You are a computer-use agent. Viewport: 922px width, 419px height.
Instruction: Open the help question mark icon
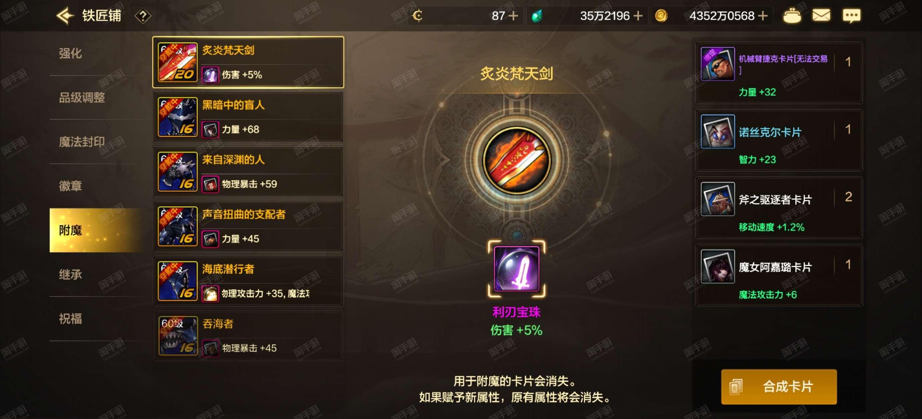click(x=142, y=16)
